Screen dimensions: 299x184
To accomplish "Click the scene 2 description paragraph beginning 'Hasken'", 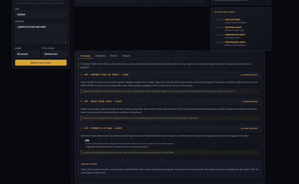I will pos(169,111).
